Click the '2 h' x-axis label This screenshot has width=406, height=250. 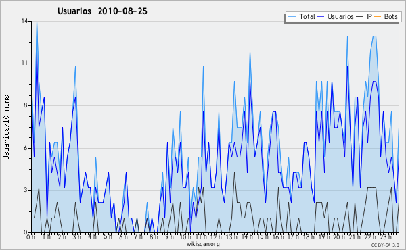click(62, 236)
